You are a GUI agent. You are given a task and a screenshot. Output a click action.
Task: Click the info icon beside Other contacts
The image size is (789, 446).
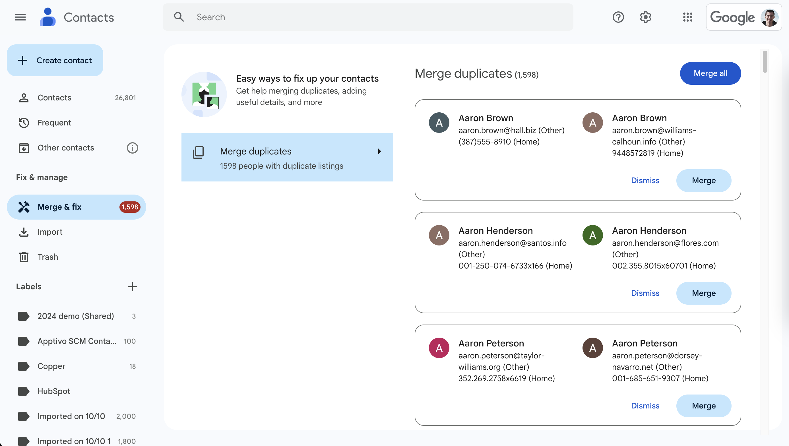[x=132, y=148]
